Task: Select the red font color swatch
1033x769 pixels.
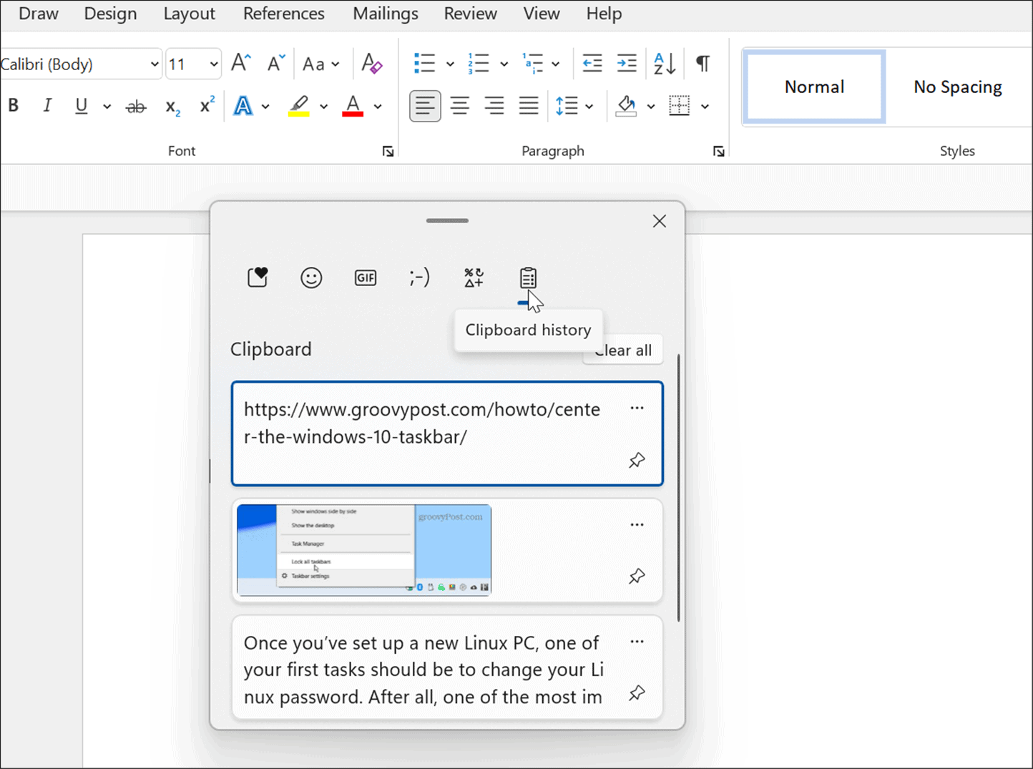Action: pyautogui.click(x=352, y=106)
